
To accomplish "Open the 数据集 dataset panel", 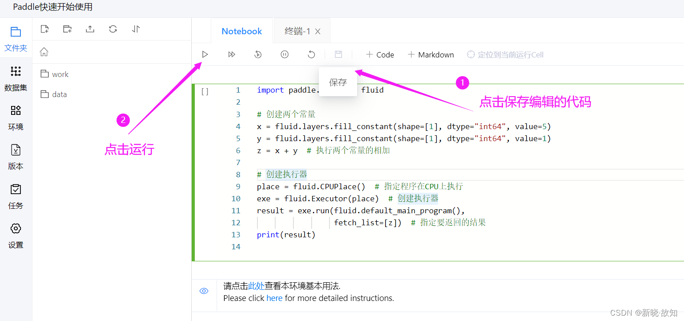I will coord(16,78).
